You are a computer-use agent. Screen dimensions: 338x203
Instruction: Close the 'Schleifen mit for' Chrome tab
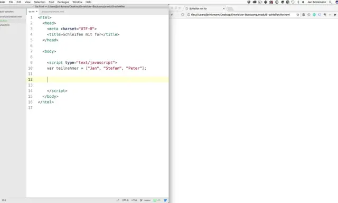223,8
